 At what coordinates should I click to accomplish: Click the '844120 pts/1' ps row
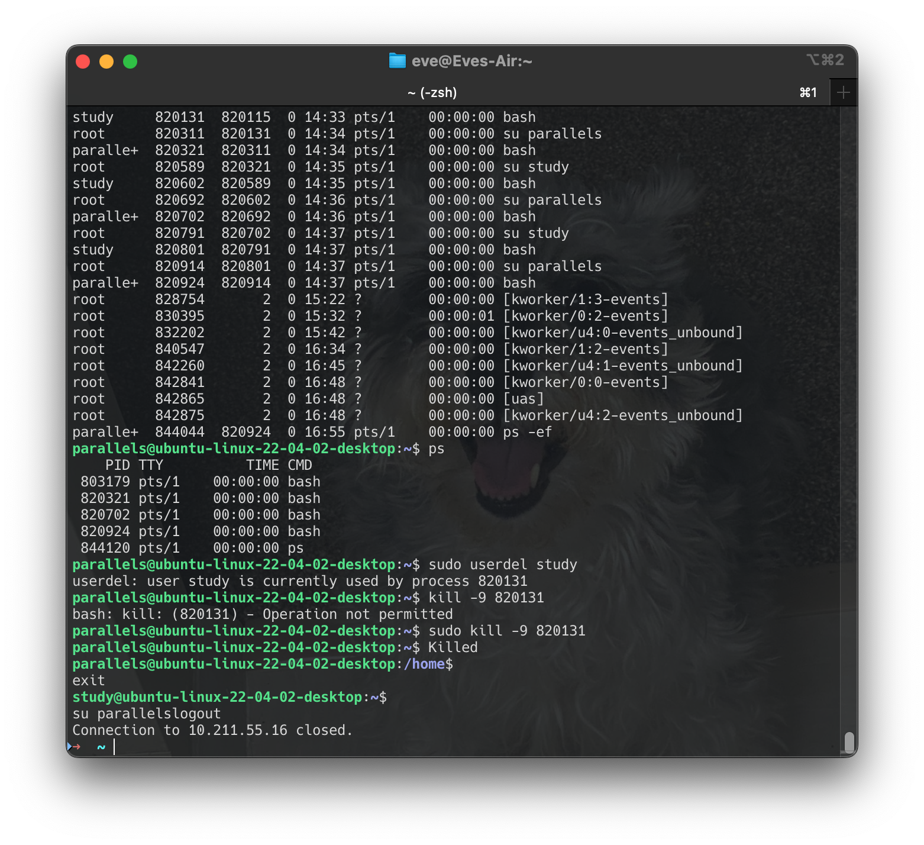point(192,548)
